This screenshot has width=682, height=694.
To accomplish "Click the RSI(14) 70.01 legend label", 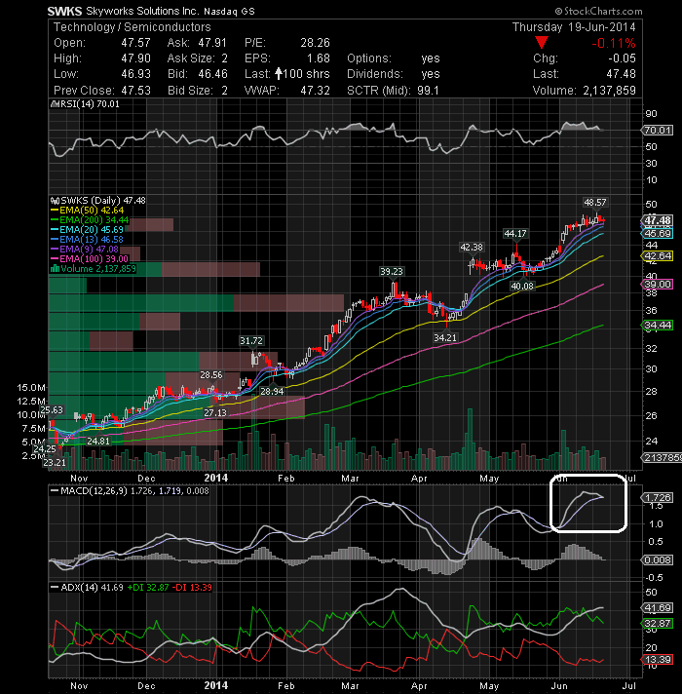I will tap(86, 104).
